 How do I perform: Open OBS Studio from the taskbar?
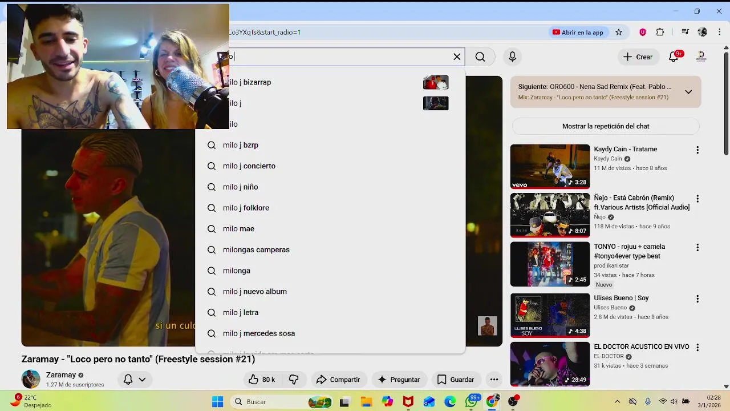(x=513, y=402)
